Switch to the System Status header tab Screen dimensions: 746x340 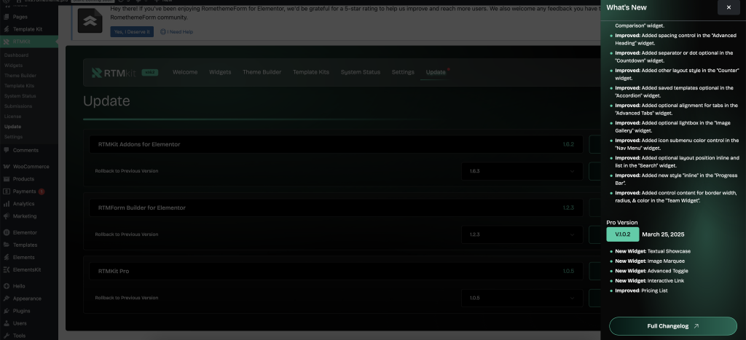(360, 72)
